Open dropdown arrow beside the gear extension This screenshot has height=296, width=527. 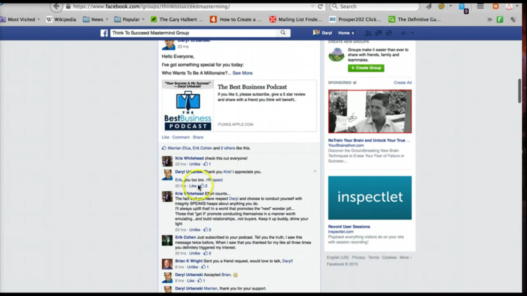(x=450, y=7)
